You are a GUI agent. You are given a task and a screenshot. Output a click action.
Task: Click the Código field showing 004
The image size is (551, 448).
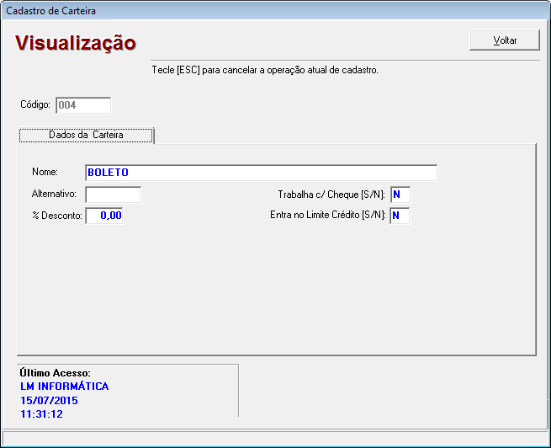point(82,105)
